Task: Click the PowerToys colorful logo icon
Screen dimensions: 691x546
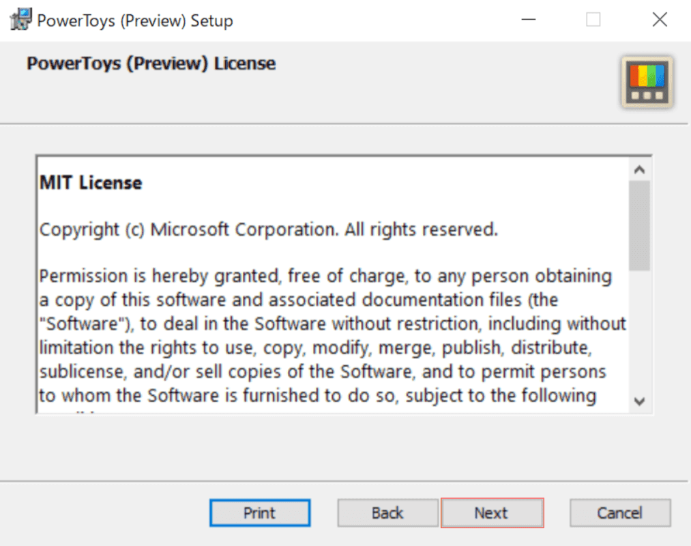Action: [x=647, y=82]
